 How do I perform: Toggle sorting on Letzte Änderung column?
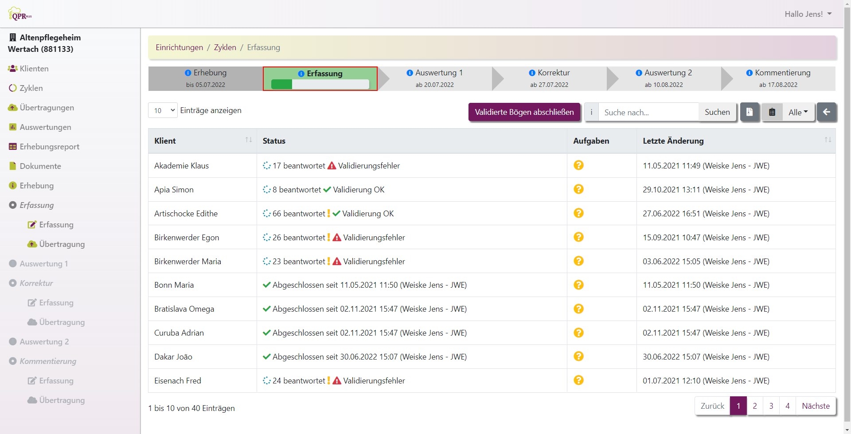736,141
